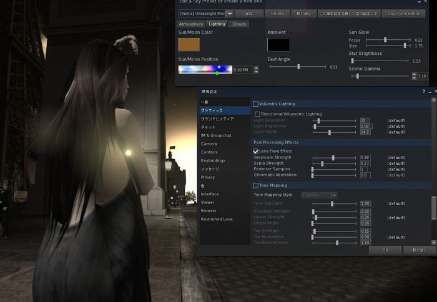This screenshot has width=437, height=302.
Task: Switch to the Atmosphere tab
Action: pos(191,24)
